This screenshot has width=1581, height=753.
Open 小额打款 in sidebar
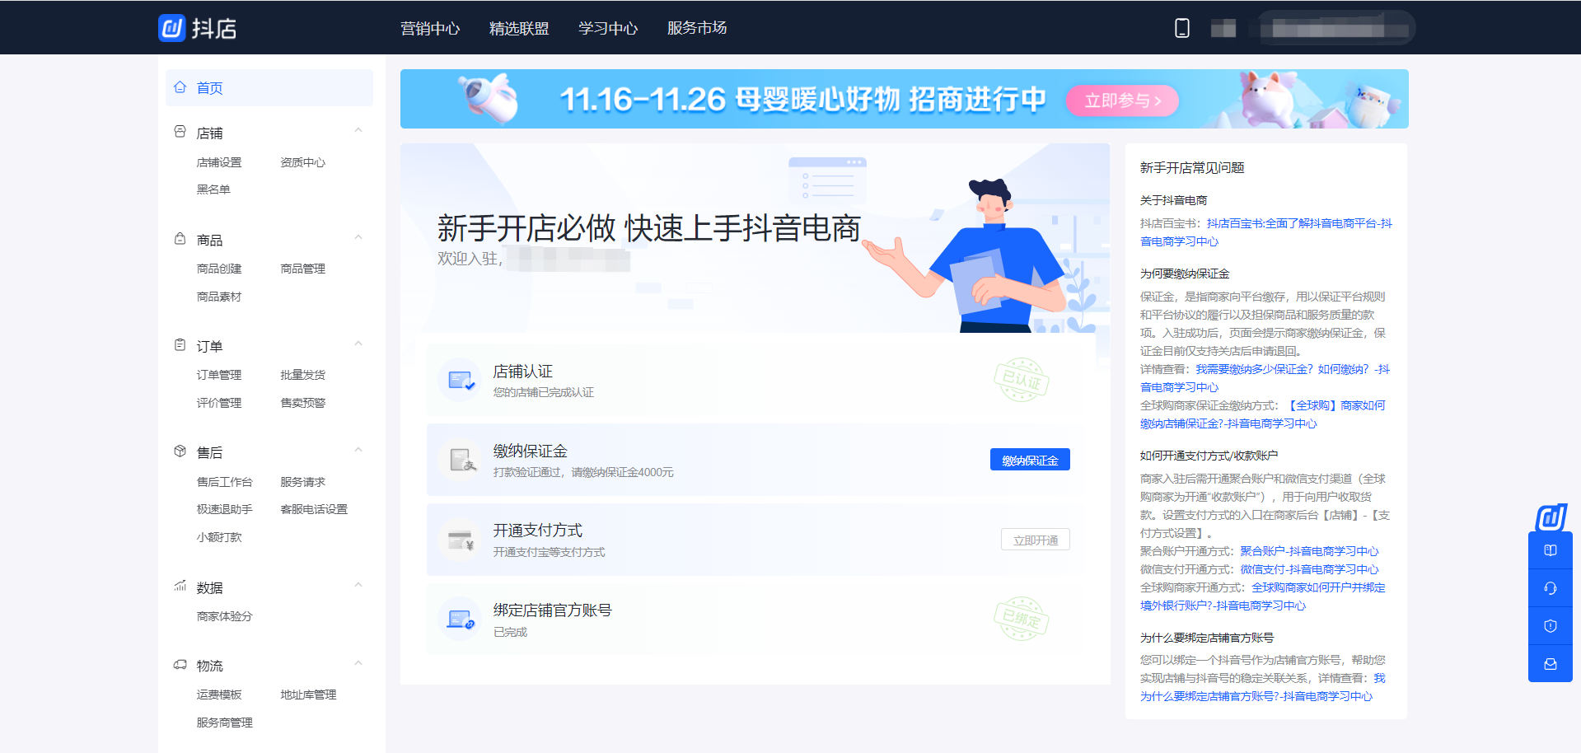coord(219,537)
